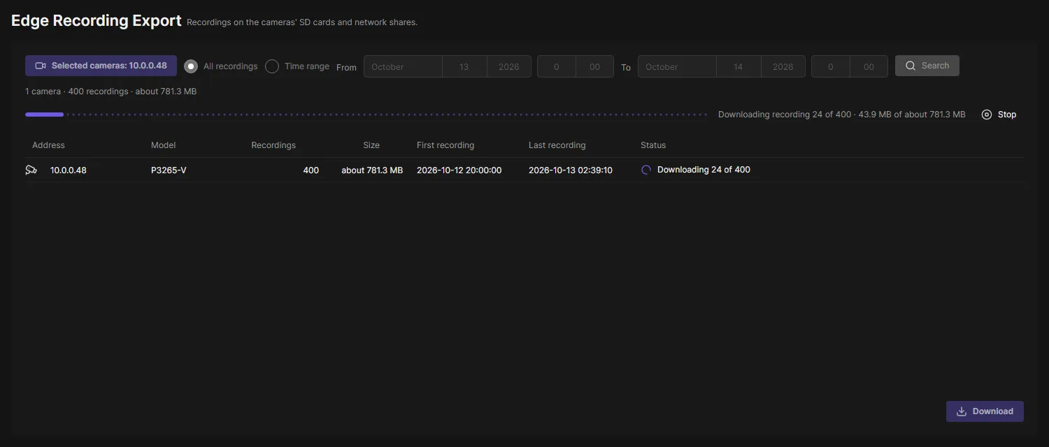1049x447 pixels.
Task: Click the To hour field
Action: pyautogui.click(x=831, y=66)
